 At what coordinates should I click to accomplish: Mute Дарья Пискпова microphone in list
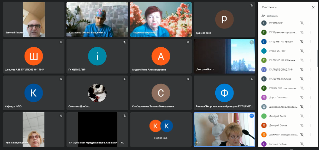302,97
